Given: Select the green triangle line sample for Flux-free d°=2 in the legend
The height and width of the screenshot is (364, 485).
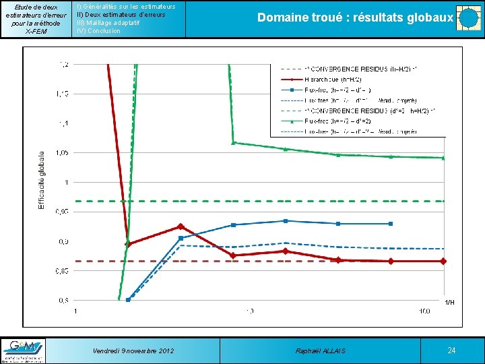Looking at the screenshot, I should tap(292, 121).
